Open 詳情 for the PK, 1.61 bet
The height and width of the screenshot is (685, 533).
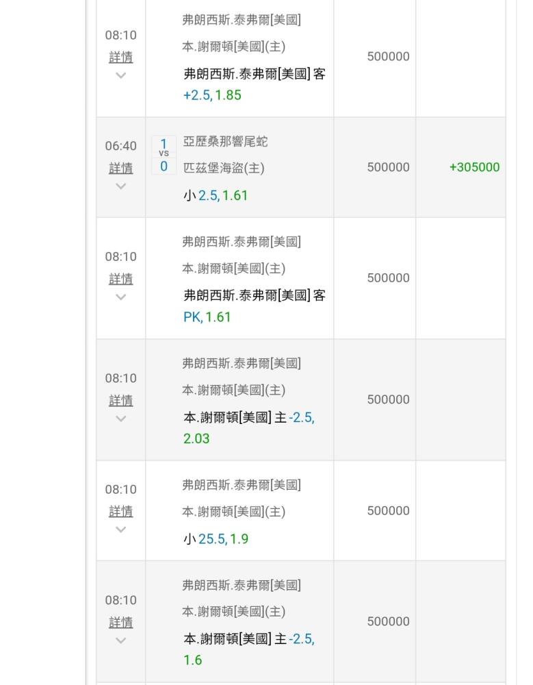point(121,279)
